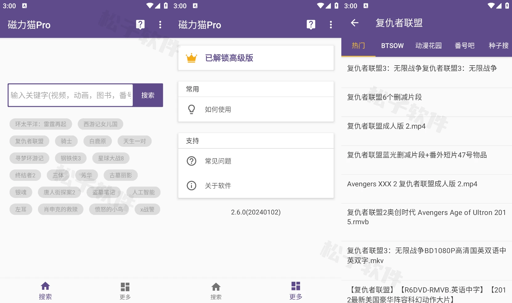The width and height of the screenshot is (512, 303).
Task: Tap the 盗墓笔记 suggestion chip
Action: click(104, 192)
